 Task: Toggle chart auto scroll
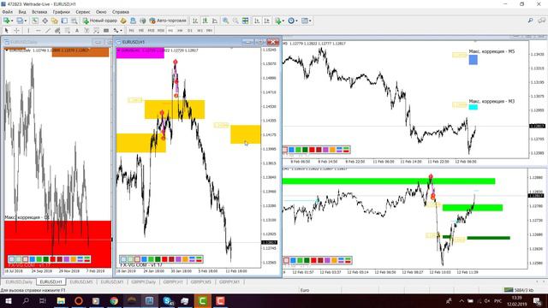(256, 21)
